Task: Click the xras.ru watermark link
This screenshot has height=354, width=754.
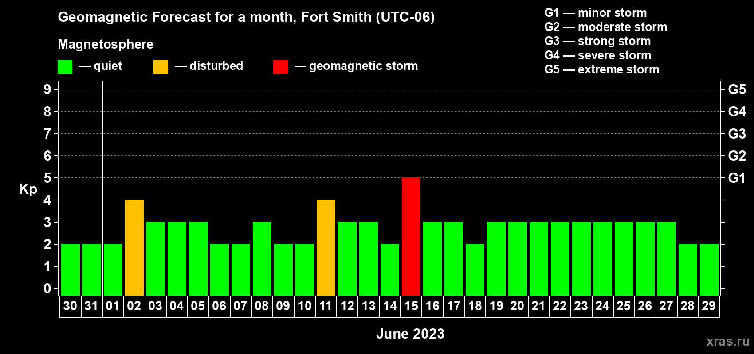Action: coord(727,341)
